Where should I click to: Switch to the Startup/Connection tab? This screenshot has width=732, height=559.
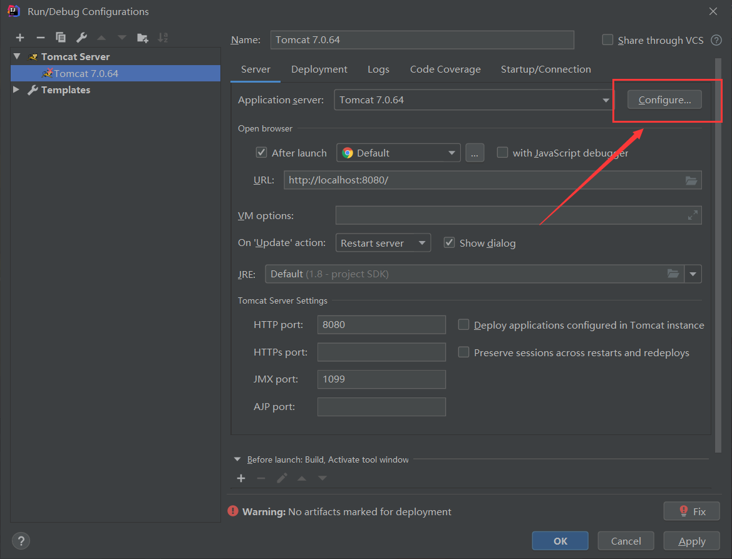pyautogui.click(x=546, y=69)
